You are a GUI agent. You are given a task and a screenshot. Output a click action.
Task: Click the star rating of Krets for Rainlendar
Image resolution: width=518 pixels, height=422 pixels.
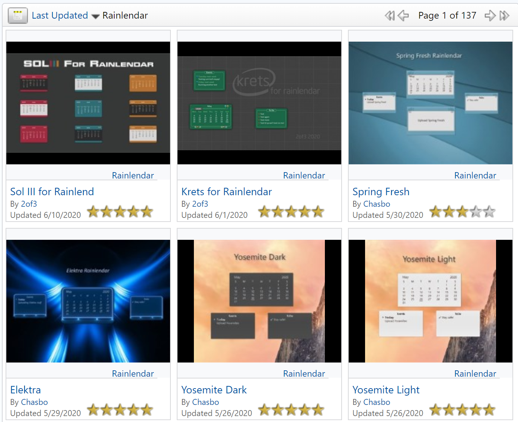coord(291,212)
